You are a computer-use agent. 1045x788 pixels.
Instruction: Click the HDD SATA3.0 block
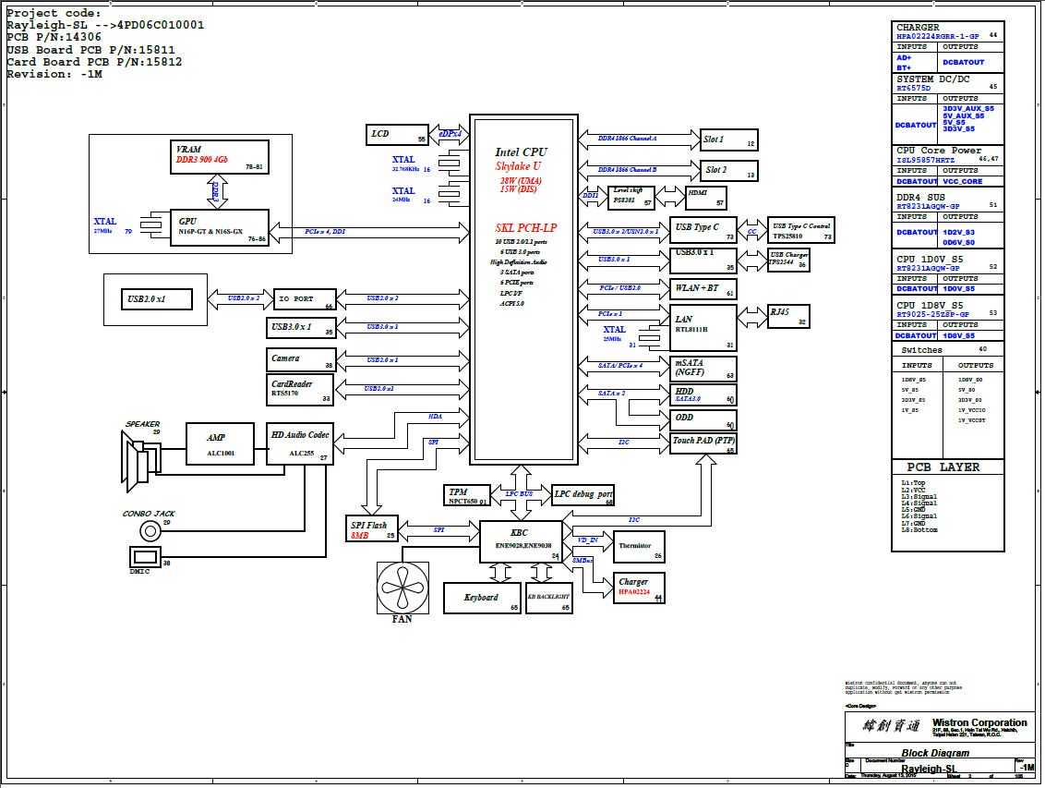[703, 394]
